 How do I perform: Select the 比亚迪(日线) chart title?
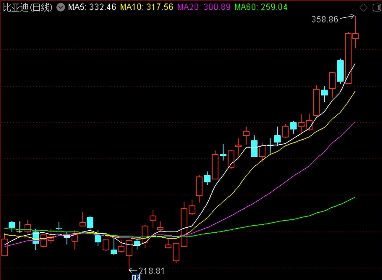click(x=27, y=7)
